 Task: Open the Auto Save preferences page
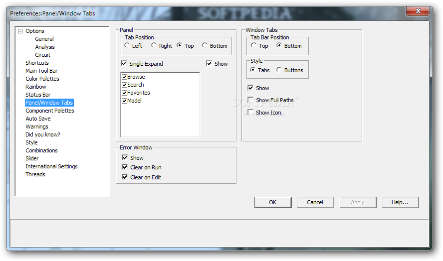tap(38, 119)
